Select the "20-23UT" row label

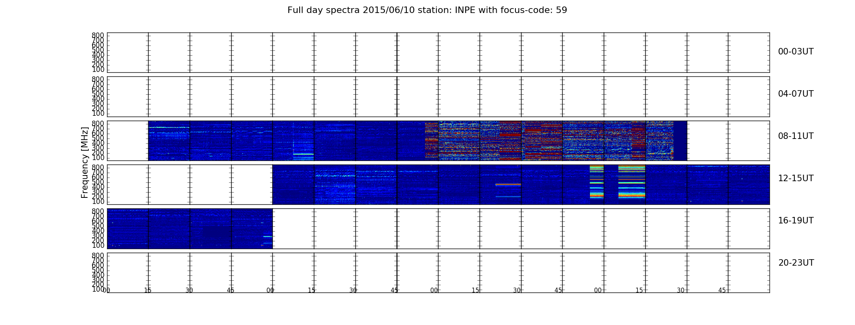[x=796, y=263]
